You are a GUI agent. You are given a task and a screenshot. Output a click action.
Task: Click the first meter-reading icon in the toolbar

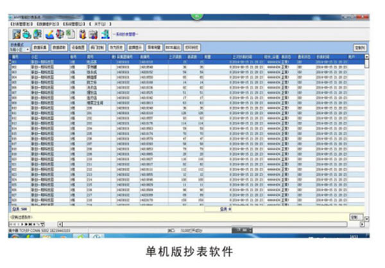[17, 34]
